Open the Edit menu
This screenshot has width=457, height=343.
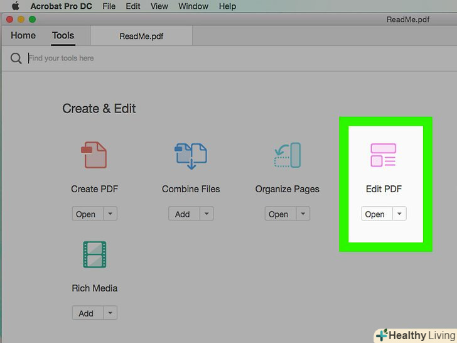[x=133, y=6]
